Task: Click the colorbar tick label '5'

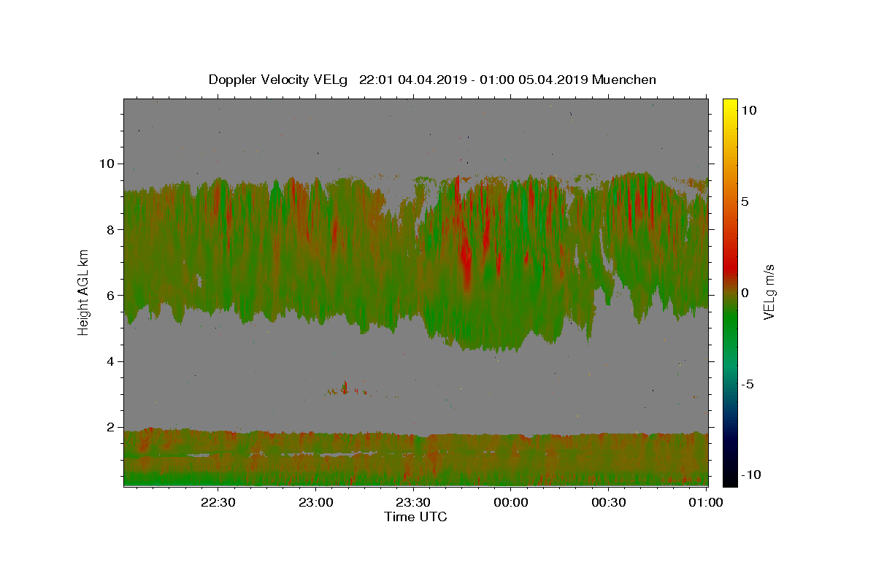Action: [x=745, y=201]
